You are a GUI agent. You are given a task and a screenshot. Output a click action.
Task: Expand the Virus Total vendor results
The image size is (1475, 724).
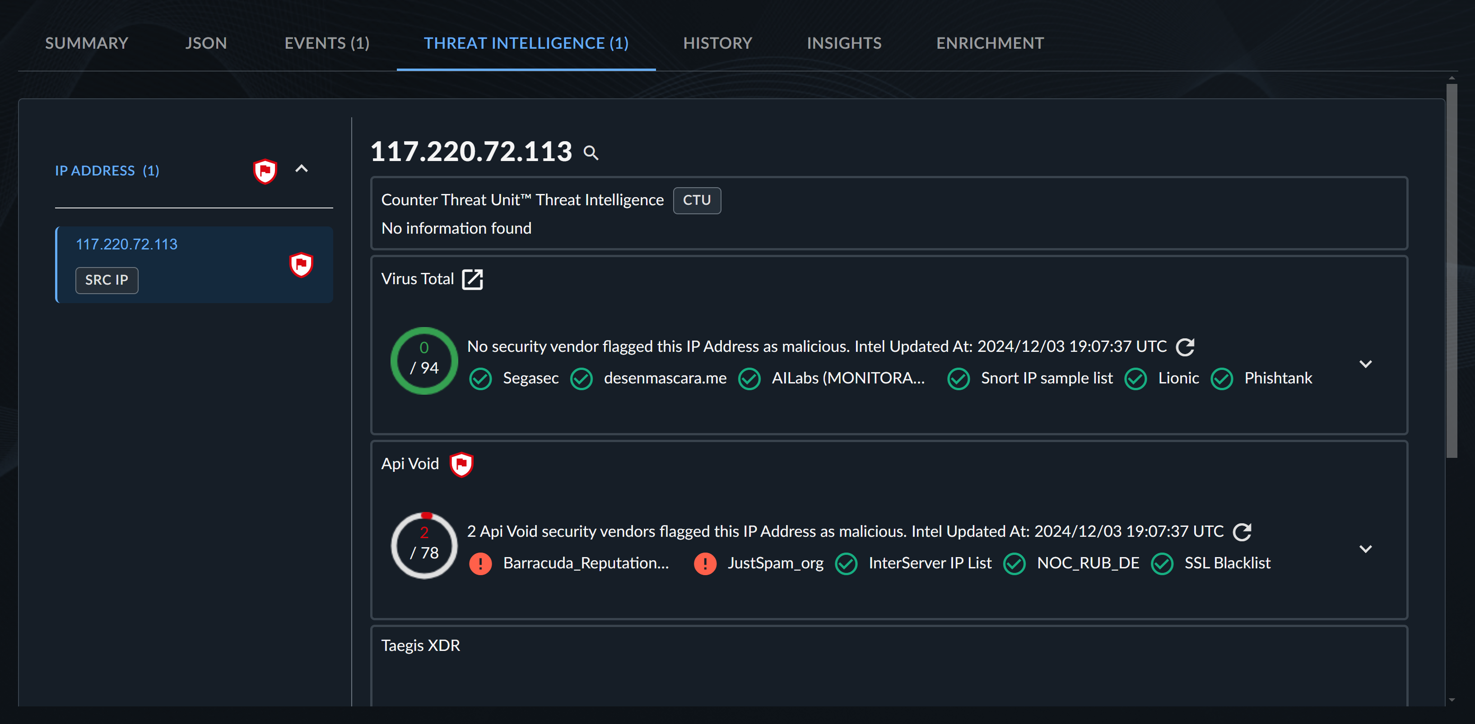point(1366,364)
